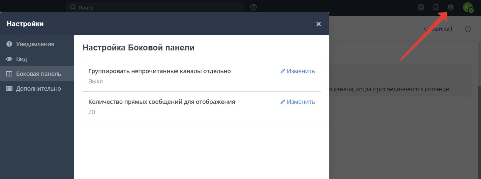Screen dimensions: 481x179
Task: Open the help question mark icon
Action: 254,7
